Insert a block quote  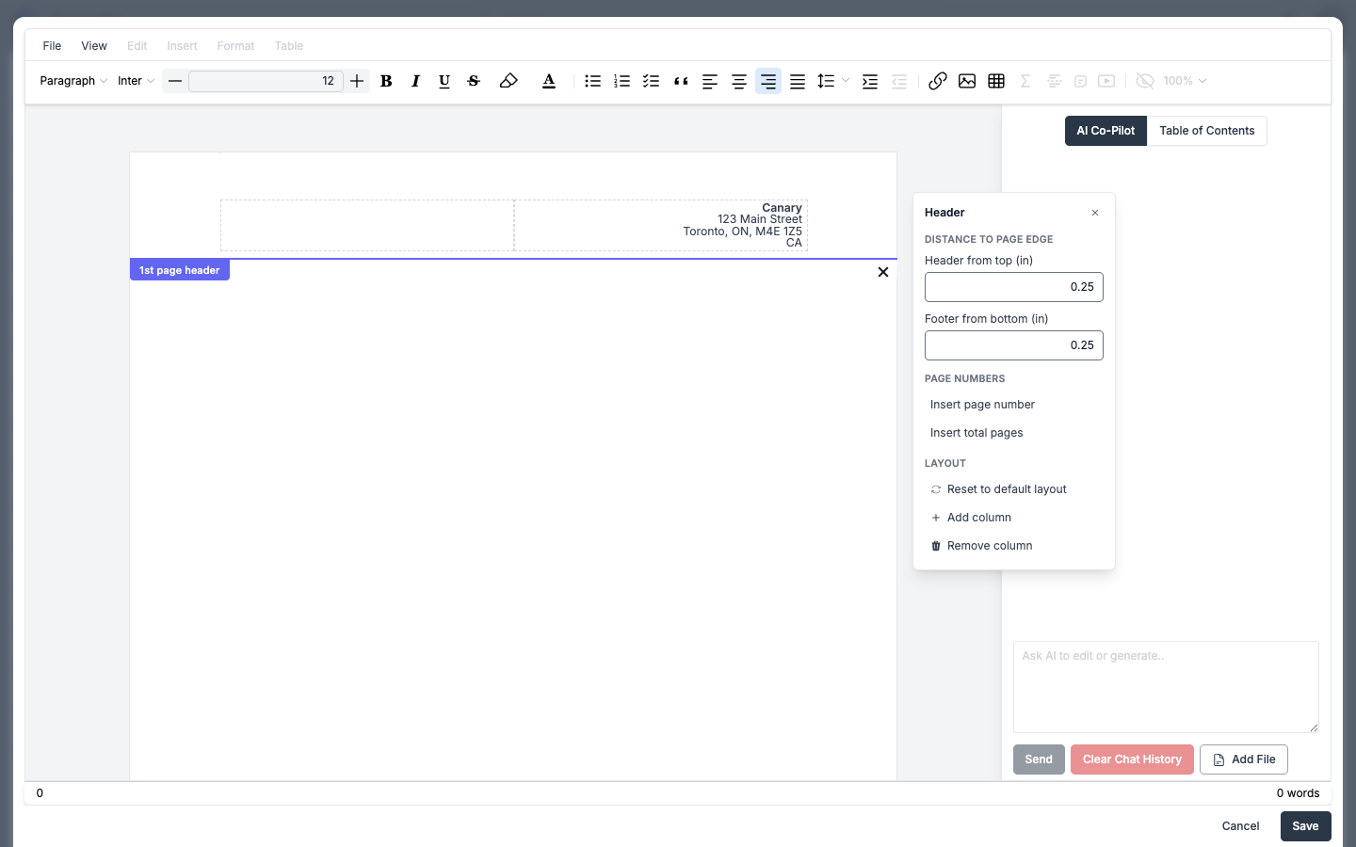(x=681, y=81)
